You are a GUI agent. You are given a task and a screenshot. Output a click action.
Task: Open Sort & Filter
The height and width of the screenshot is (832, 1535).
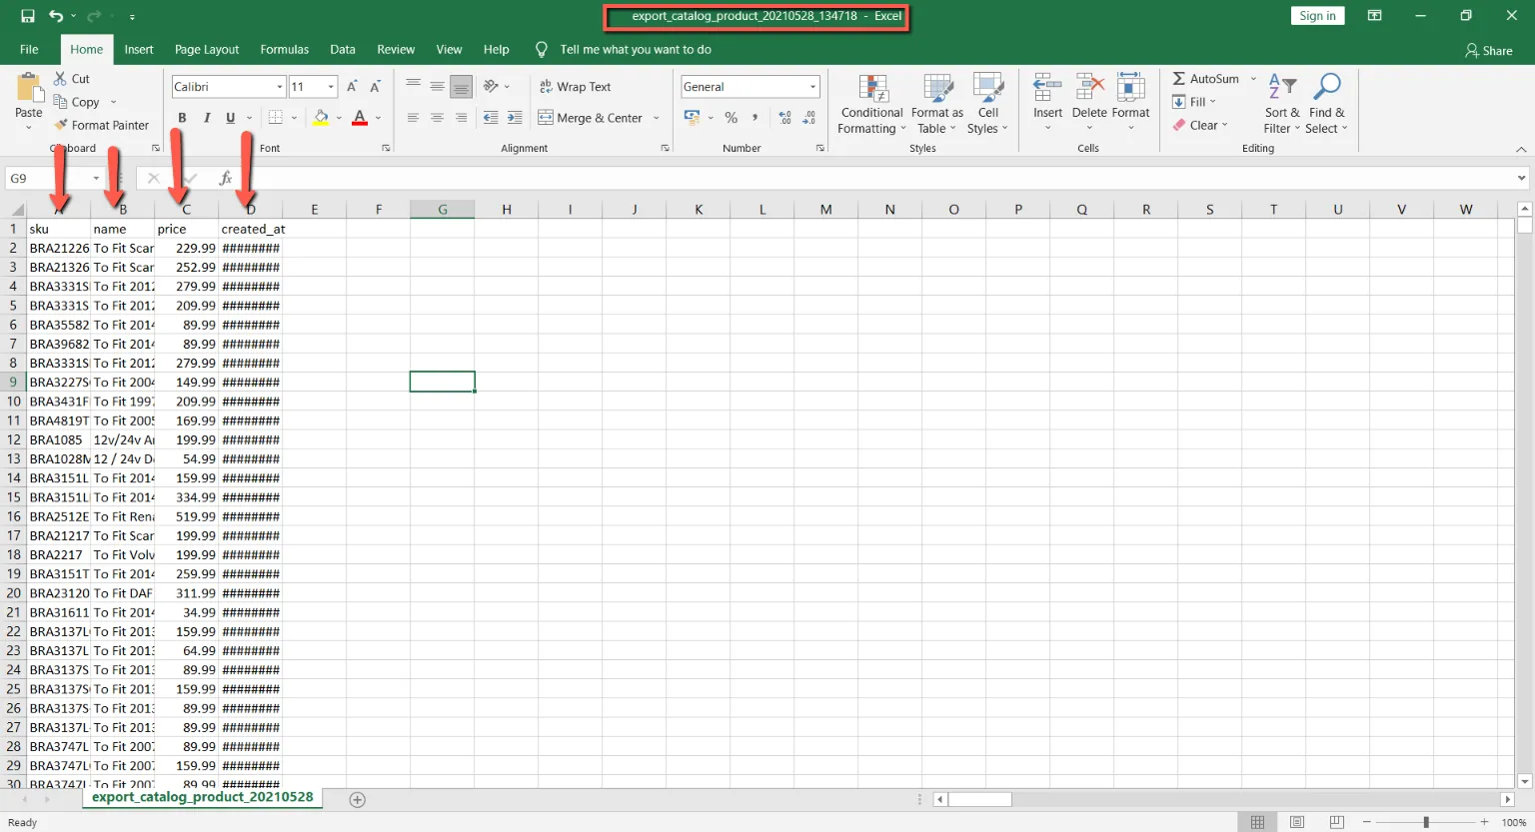1282,104
